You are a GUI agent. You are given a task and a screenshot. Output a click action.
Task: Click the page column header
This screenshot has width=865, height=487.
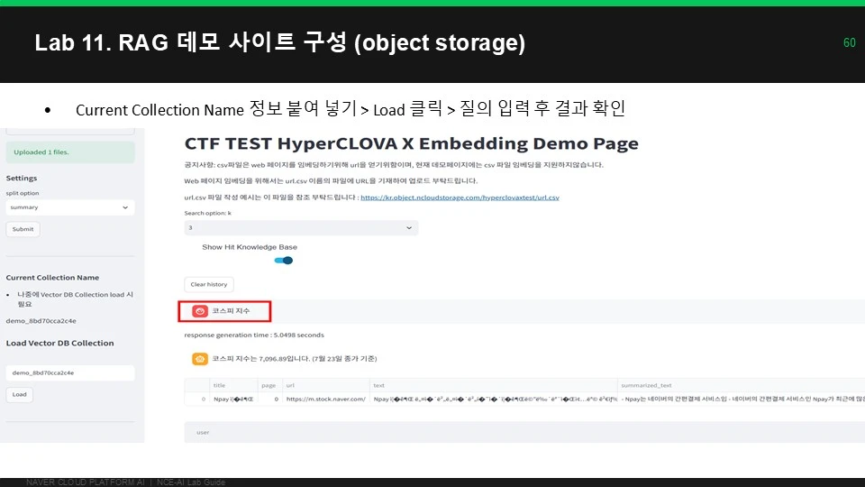coord(269,385)
